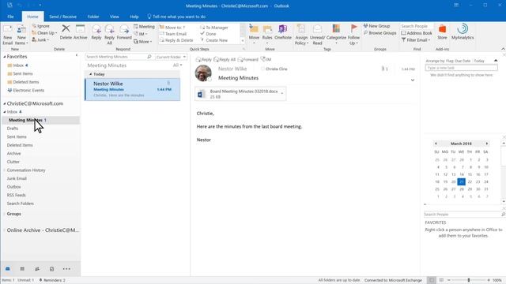The image size is (506, 284).
Task: Run the To Manager quick step
Action: coord(214,28)
